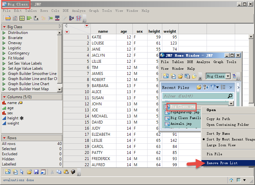Expand the Columns (5/0) red triangle menu
The height and width of the screenshot is (185, 255).
4,97
